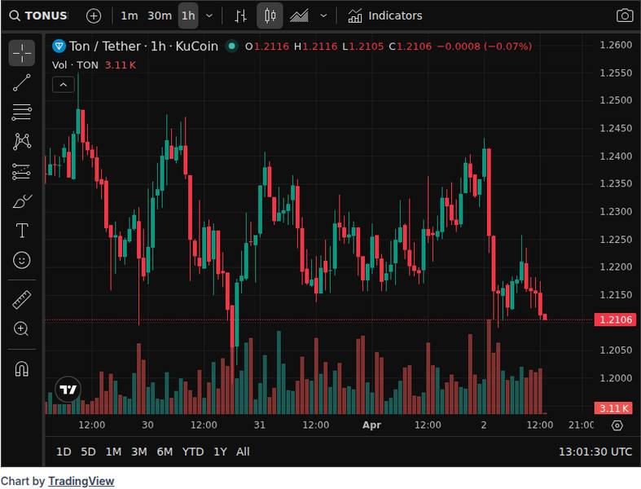The width and height of the screenshot is (641, 489).
Task: Add a symbol to compare with plus icon
Action: (94, 16)
